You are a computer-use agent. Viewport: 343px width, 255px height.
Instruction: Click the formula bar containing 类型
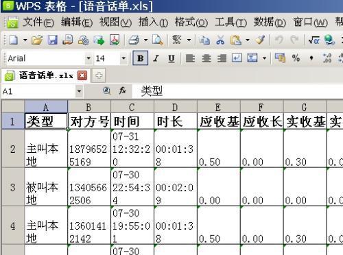tap(238, 91)
